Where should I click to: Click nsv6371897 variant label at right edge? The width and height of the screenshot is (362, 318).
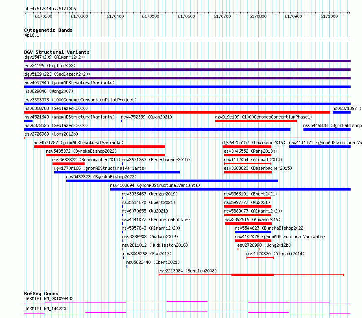point(347,108)
